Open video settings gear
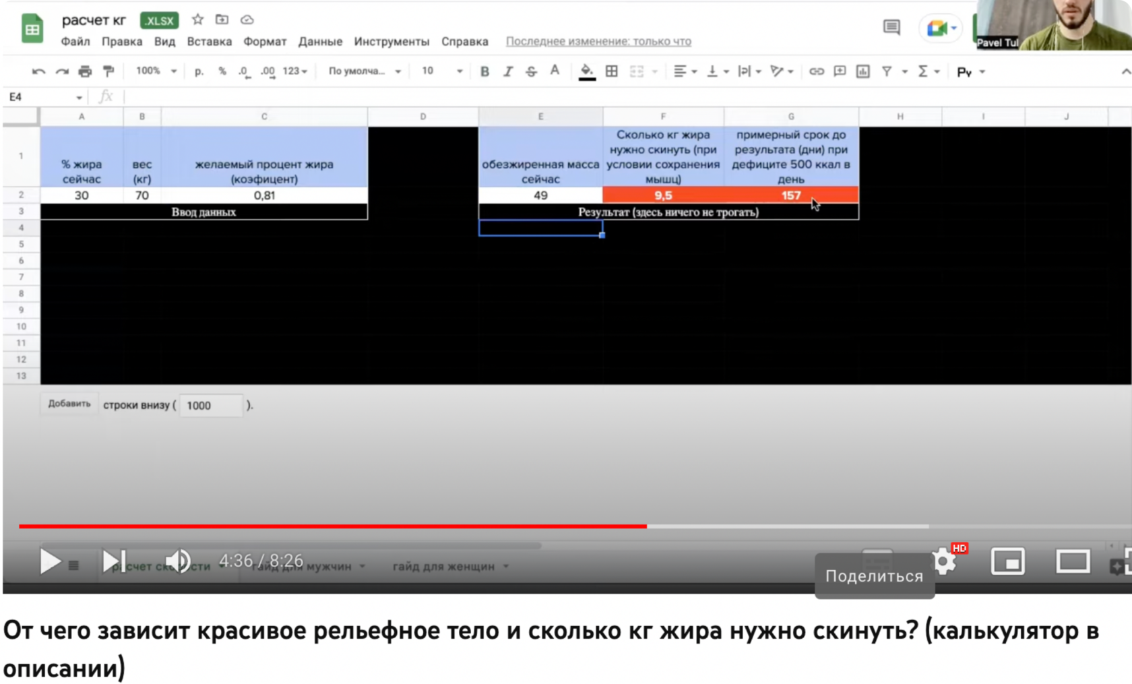This screenshot has width=1132, height=684. [x=944, y=561]
